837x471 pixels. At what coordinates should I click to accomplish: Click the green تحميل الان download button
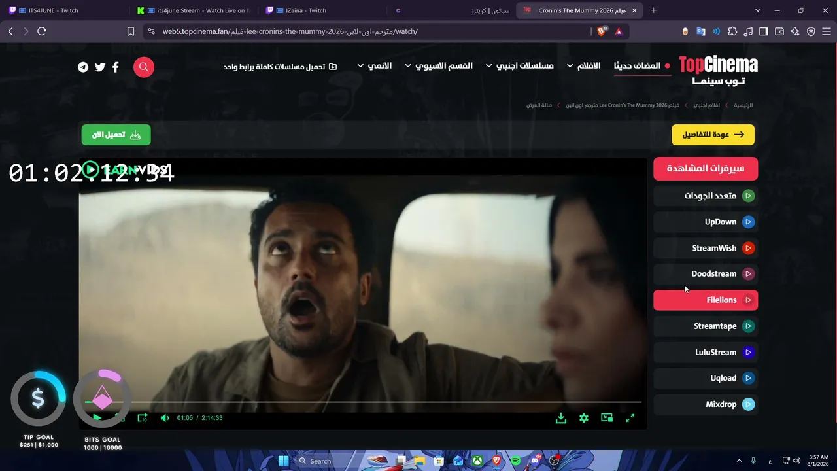click(x=116, y=135)
